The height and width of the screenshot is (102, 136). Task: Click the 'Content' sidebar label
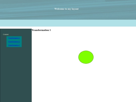(6, 34)
